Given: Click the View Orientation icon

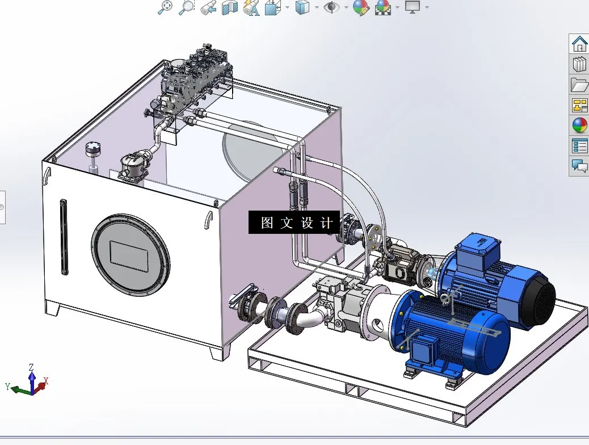Looking at the screenshot, I should point(273,7).
